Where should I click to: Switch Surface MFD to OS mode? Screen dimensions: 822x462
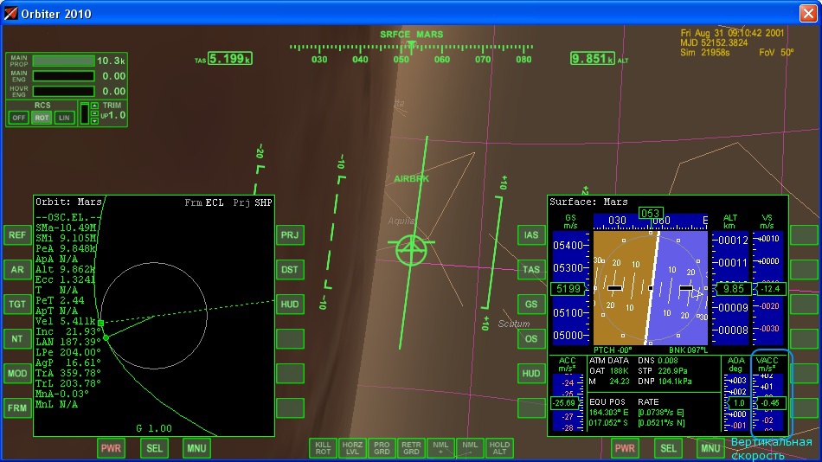click(531, 339)
